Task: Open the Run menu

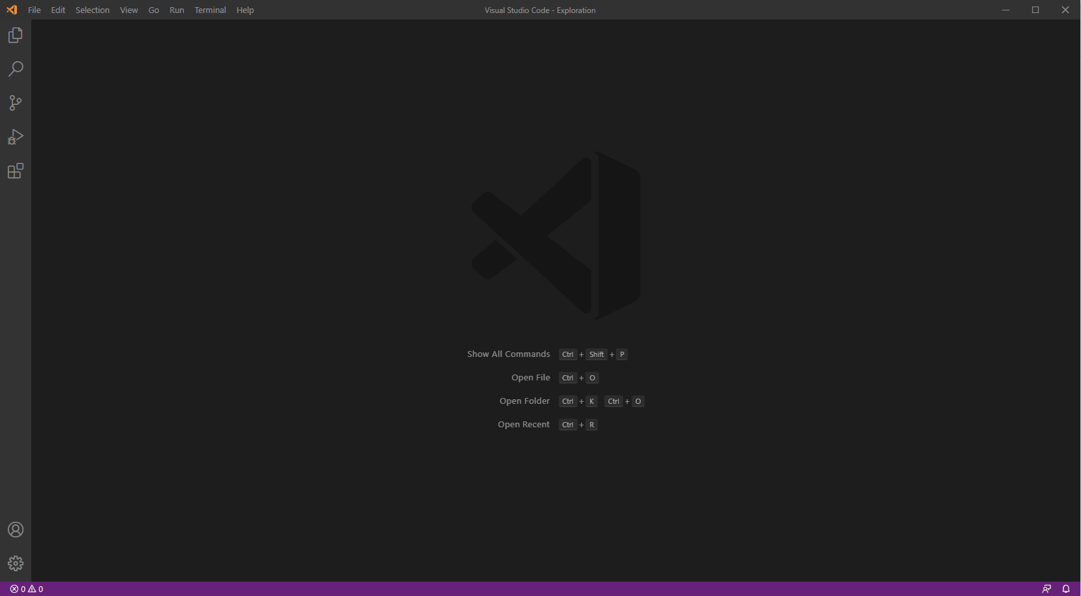Action: click(x=176, y=10)
